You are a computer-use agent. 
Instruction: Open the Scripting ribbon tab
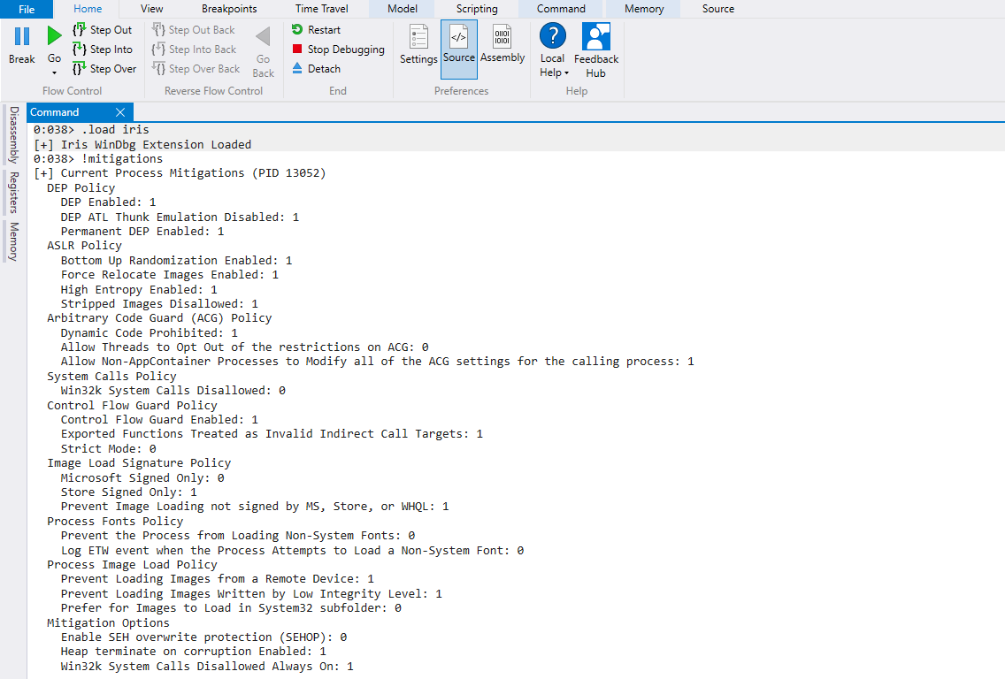tap(477, 9)
